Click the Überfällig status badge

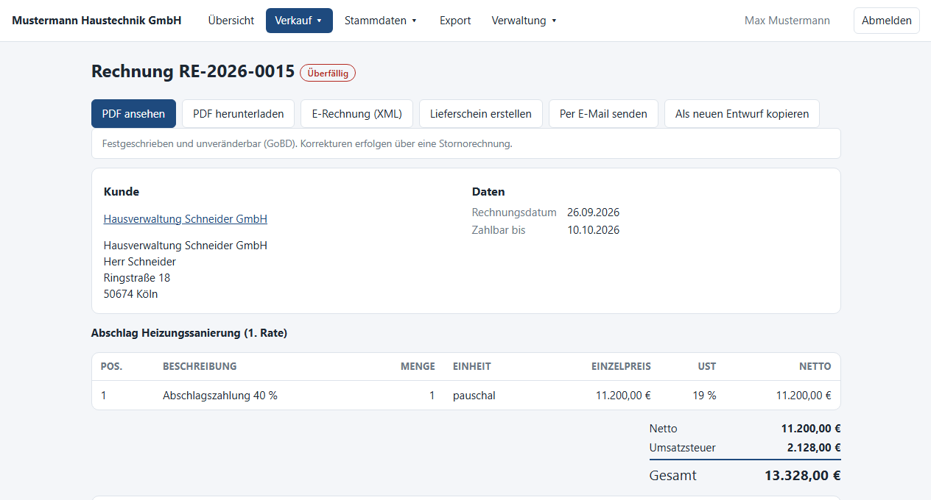pyautogui.click(x=328, y=73)
